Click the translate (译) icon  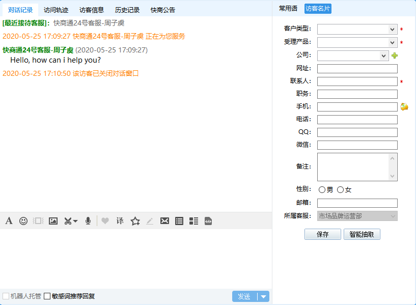(x=120, y=221)
